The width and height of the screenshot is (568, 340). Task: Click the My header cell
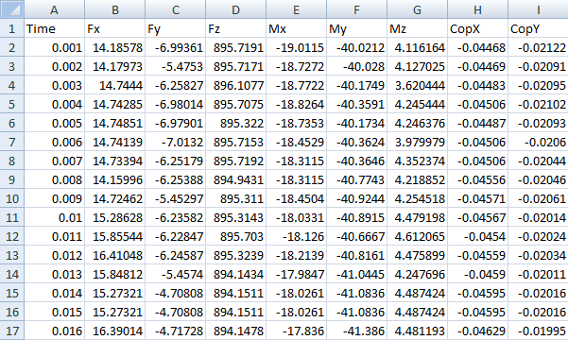357,28
